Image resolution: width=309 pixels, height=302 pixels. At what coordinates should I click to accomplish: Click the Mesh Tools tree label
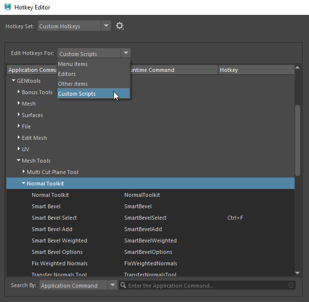[36, 161]
